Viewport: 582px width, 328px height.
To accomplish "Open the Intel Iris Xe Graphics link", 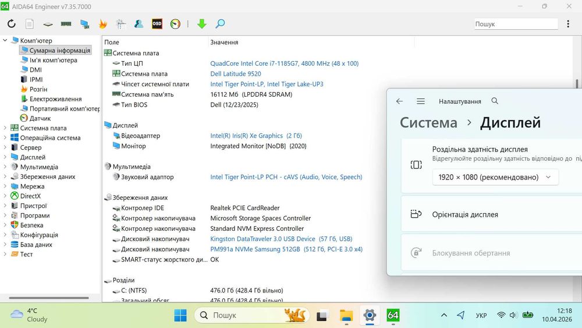I will (256, 136).
